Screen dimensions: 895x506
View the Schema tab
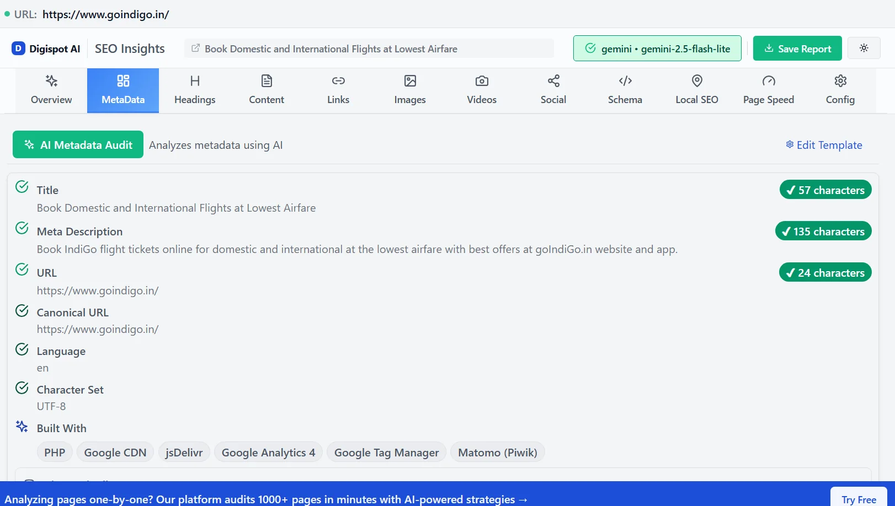click(x=625, y=90)
